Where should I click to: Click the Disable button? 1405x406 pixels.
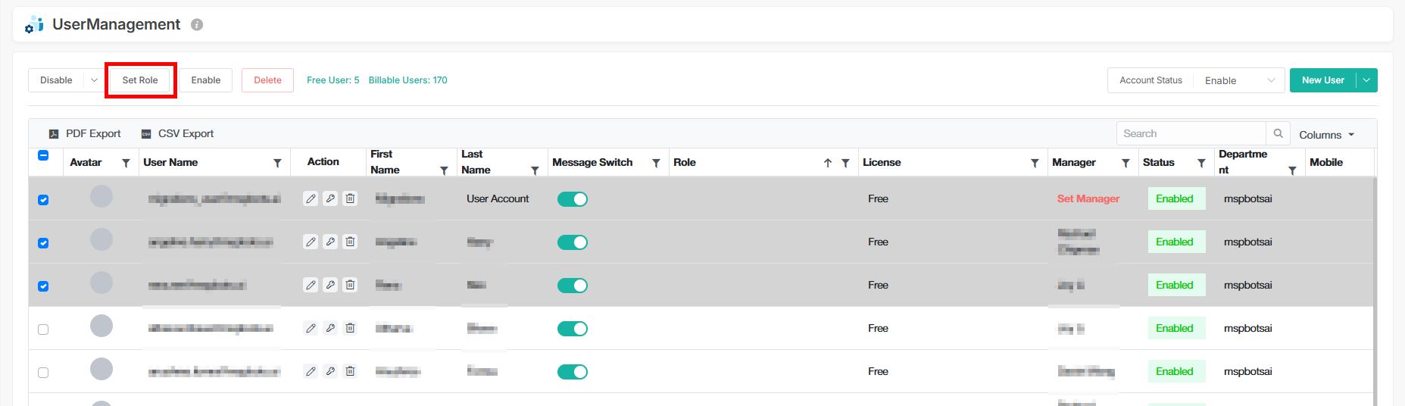(56, 80)
